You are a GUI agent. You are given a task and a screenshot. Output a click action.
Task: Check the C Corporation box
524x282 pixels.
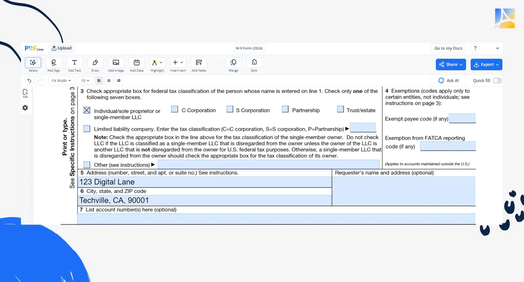(175, 109)
